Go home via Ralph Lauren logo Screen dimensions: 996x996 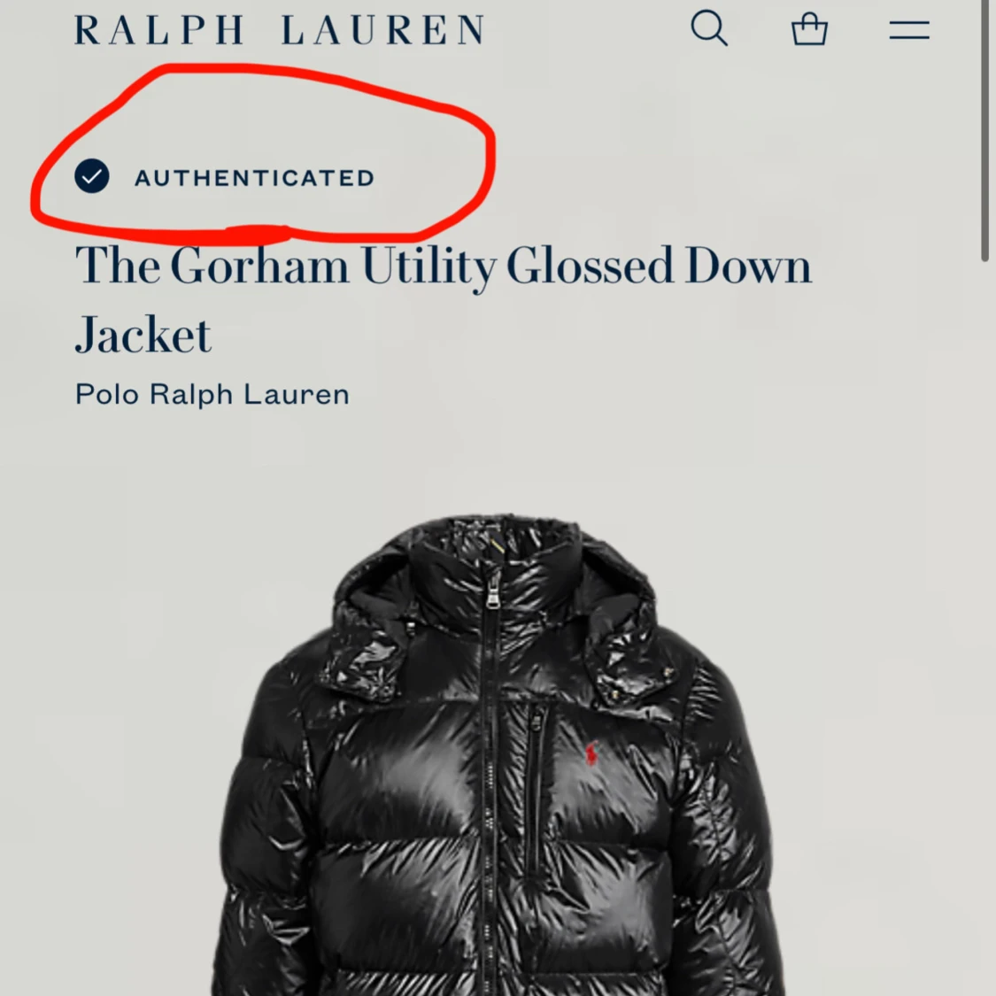click(x=280, y=30)
